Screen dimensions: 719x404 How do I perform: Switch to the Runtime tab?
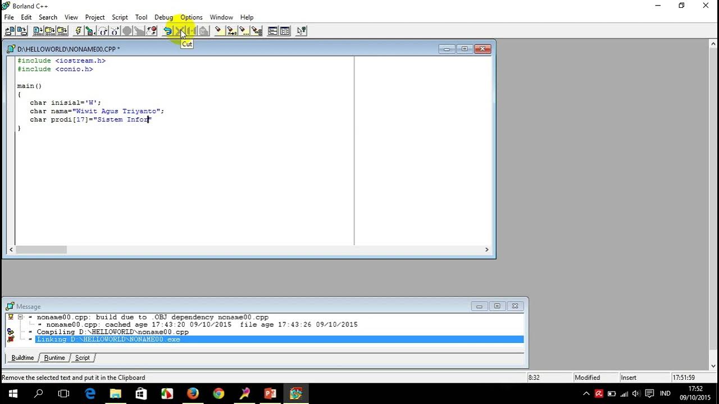click(x=54, y=357)
